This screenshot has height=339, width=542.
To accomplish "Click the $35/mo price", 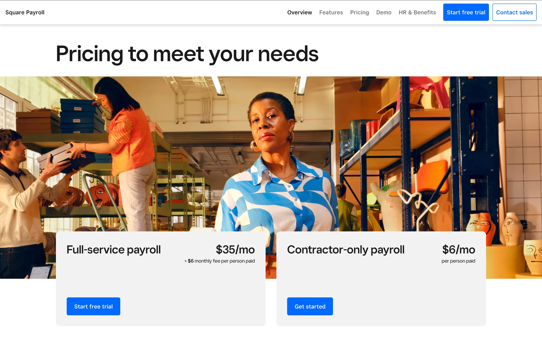I will coord(235,249).
